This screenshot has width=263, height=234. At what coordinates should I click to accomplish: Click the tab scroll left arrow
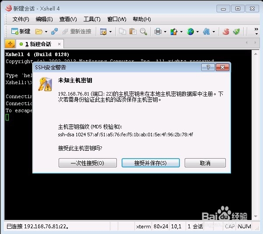tap(247, 43)
